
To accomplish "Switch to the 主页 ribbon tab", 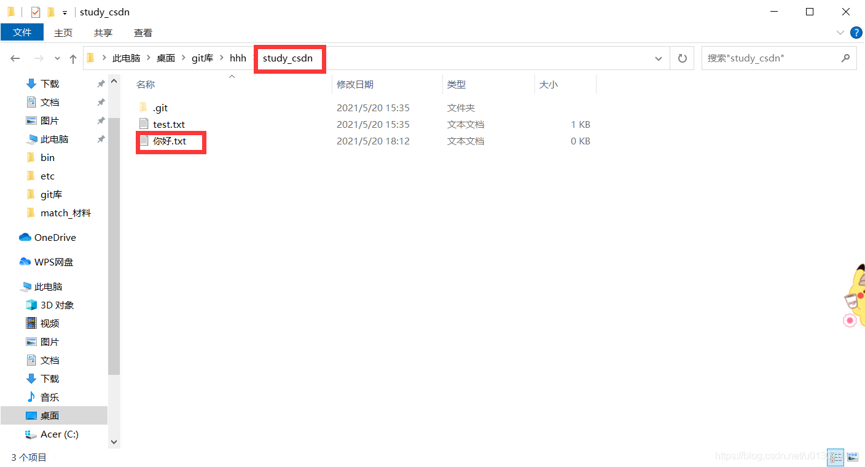I will tap(63, 33).
